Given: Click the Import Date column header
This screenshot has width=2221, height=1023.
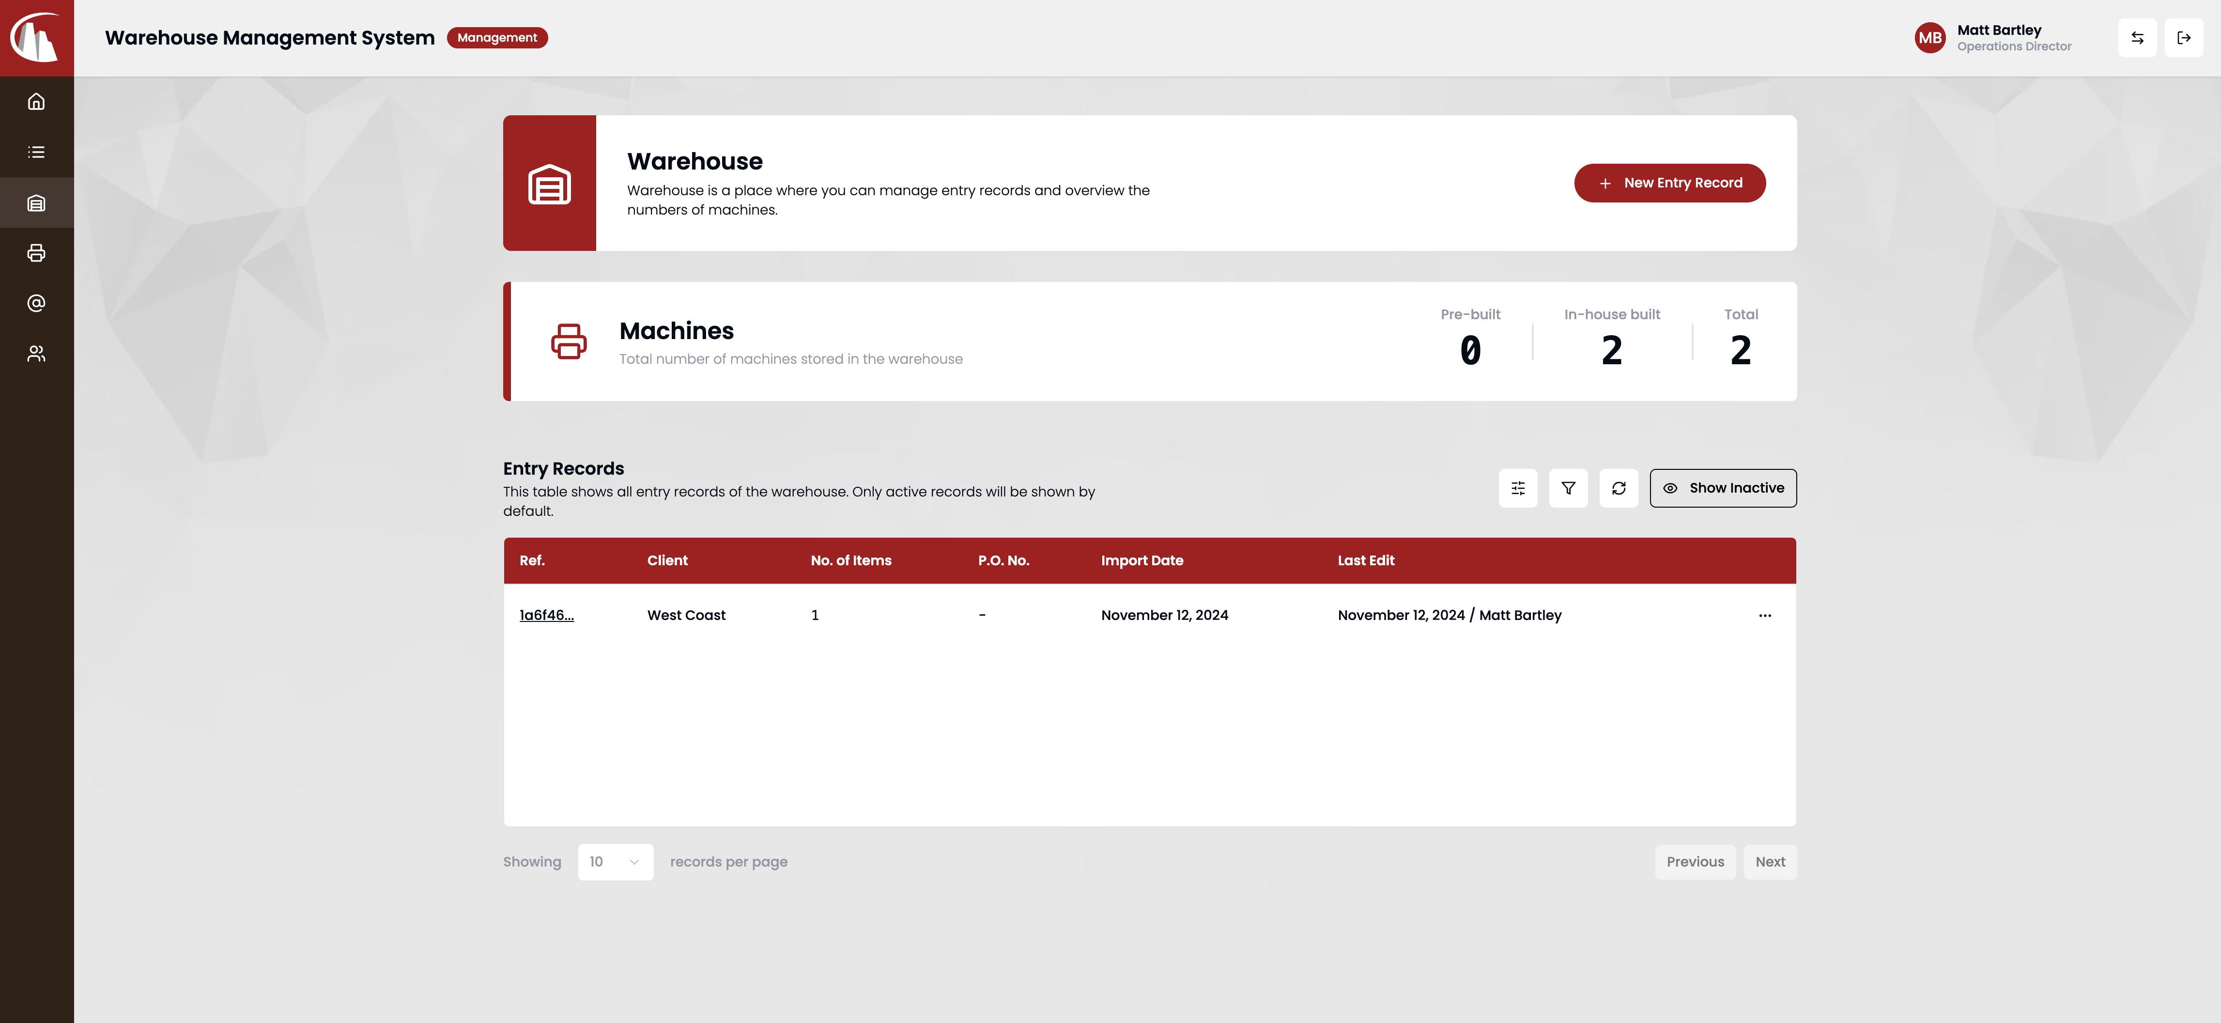Looking at the screenshot, I should coord(1141,561).
